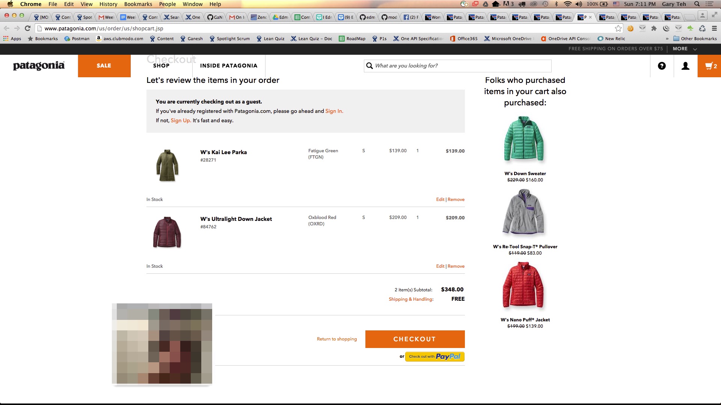Edit the W's Kai Lee Parka item
The image size is (721, 405).
tap(440, 199)
